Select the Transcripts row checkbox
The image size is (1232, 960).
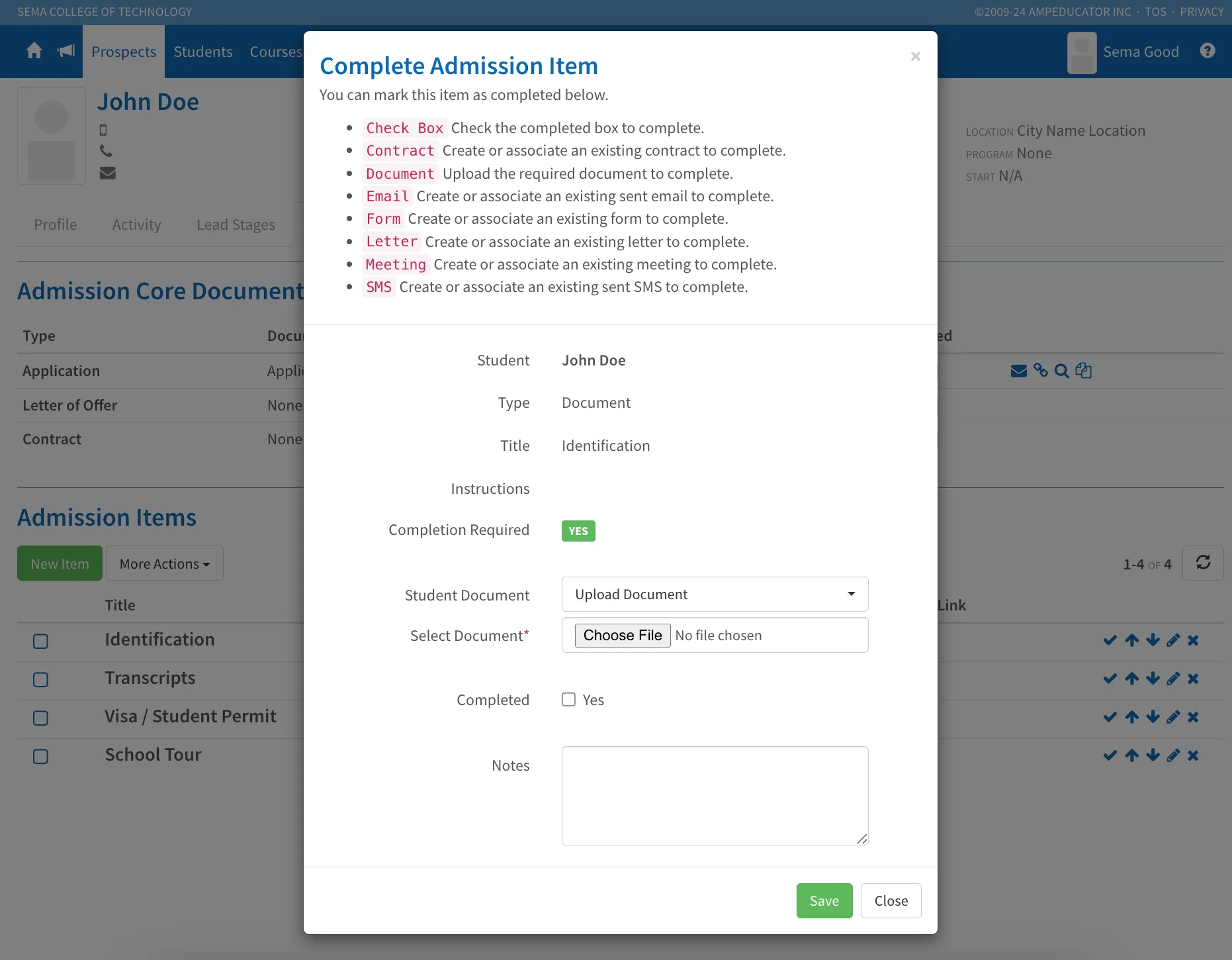[x=41, y=679]
